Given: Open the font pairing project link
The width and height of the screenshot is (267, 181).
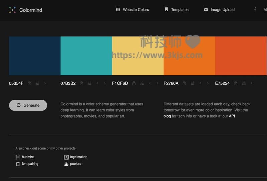Looking at the screenshot, I should [x=30, y=164].
